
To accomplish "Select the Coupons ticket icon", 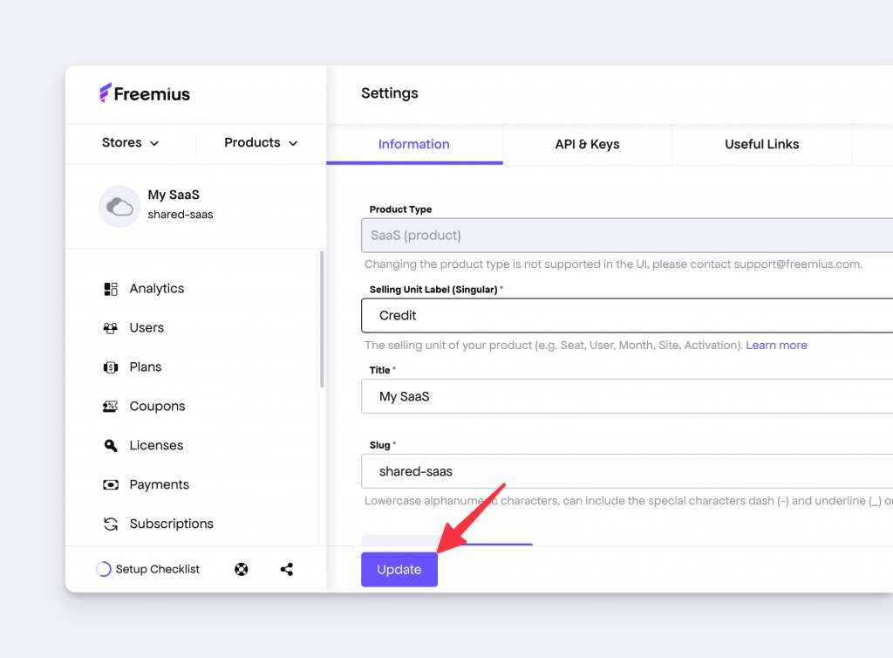I will pyautogui.click(x=111, y=406).
